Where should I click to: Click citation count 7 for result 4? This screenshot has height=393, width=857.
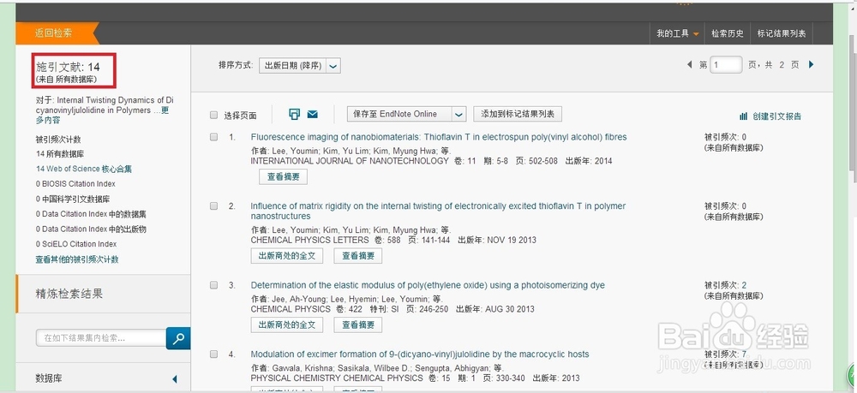pos(744,354)
